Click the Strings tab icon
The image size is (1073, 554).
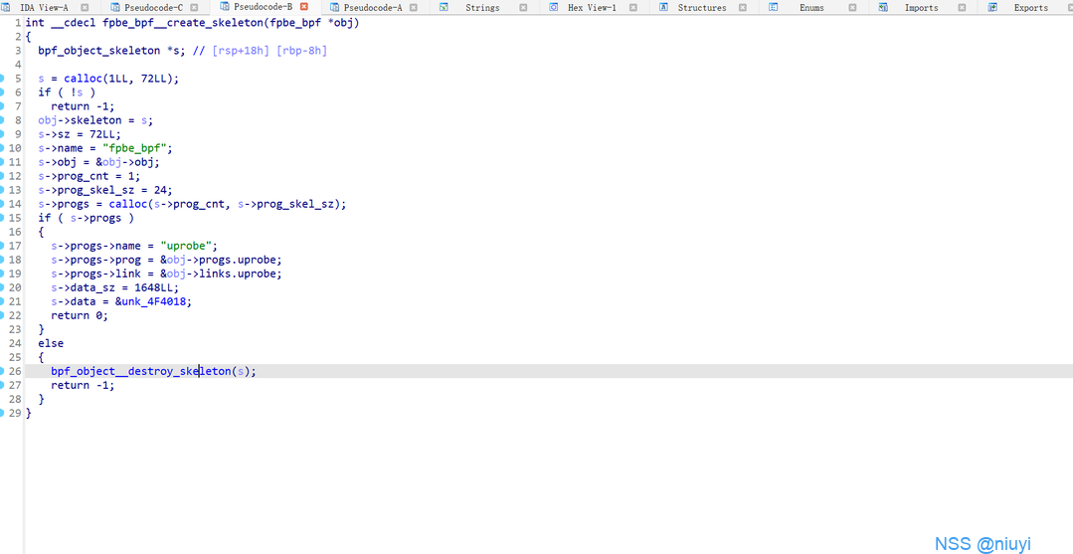point(444,7)
